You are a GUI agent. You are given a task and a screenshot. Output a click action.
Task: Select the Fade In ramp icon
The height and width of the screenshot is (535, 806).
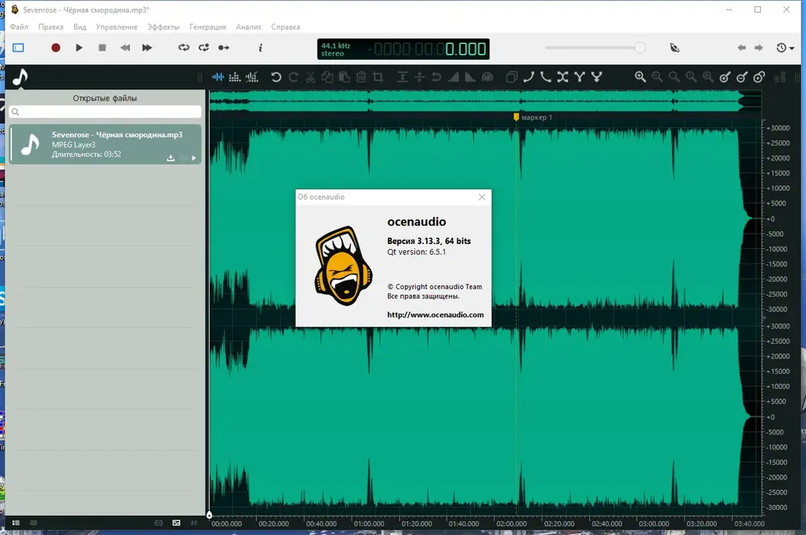click(453, 77)
